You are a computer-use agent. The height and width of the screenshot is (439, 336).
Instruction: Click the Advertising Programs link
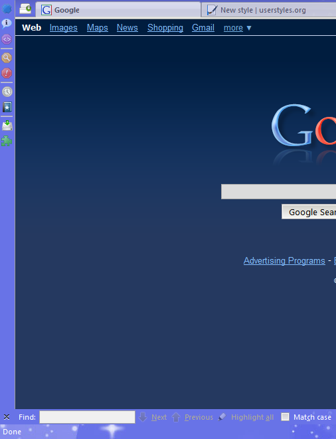click(284, 260)
